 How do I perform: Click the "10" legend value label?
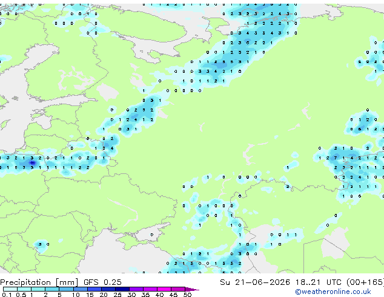point(76,295)
